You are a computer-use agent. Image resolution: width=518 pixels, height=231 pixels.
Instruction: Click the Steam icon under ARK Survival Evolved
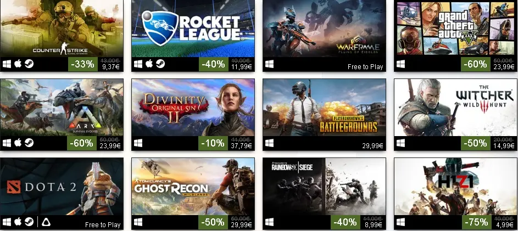29,143
